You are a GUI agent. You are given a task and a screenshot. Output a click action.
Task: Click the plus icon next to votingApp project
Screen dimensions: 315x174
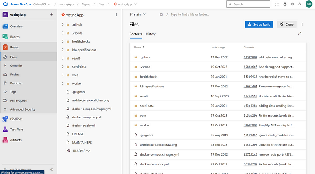click(51, 14)
